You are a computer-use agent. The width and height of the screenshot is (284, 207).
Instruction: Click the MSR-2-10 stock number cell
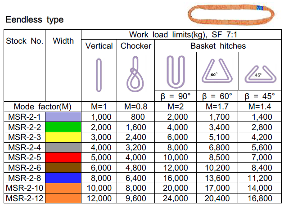(x=25, y=188)
